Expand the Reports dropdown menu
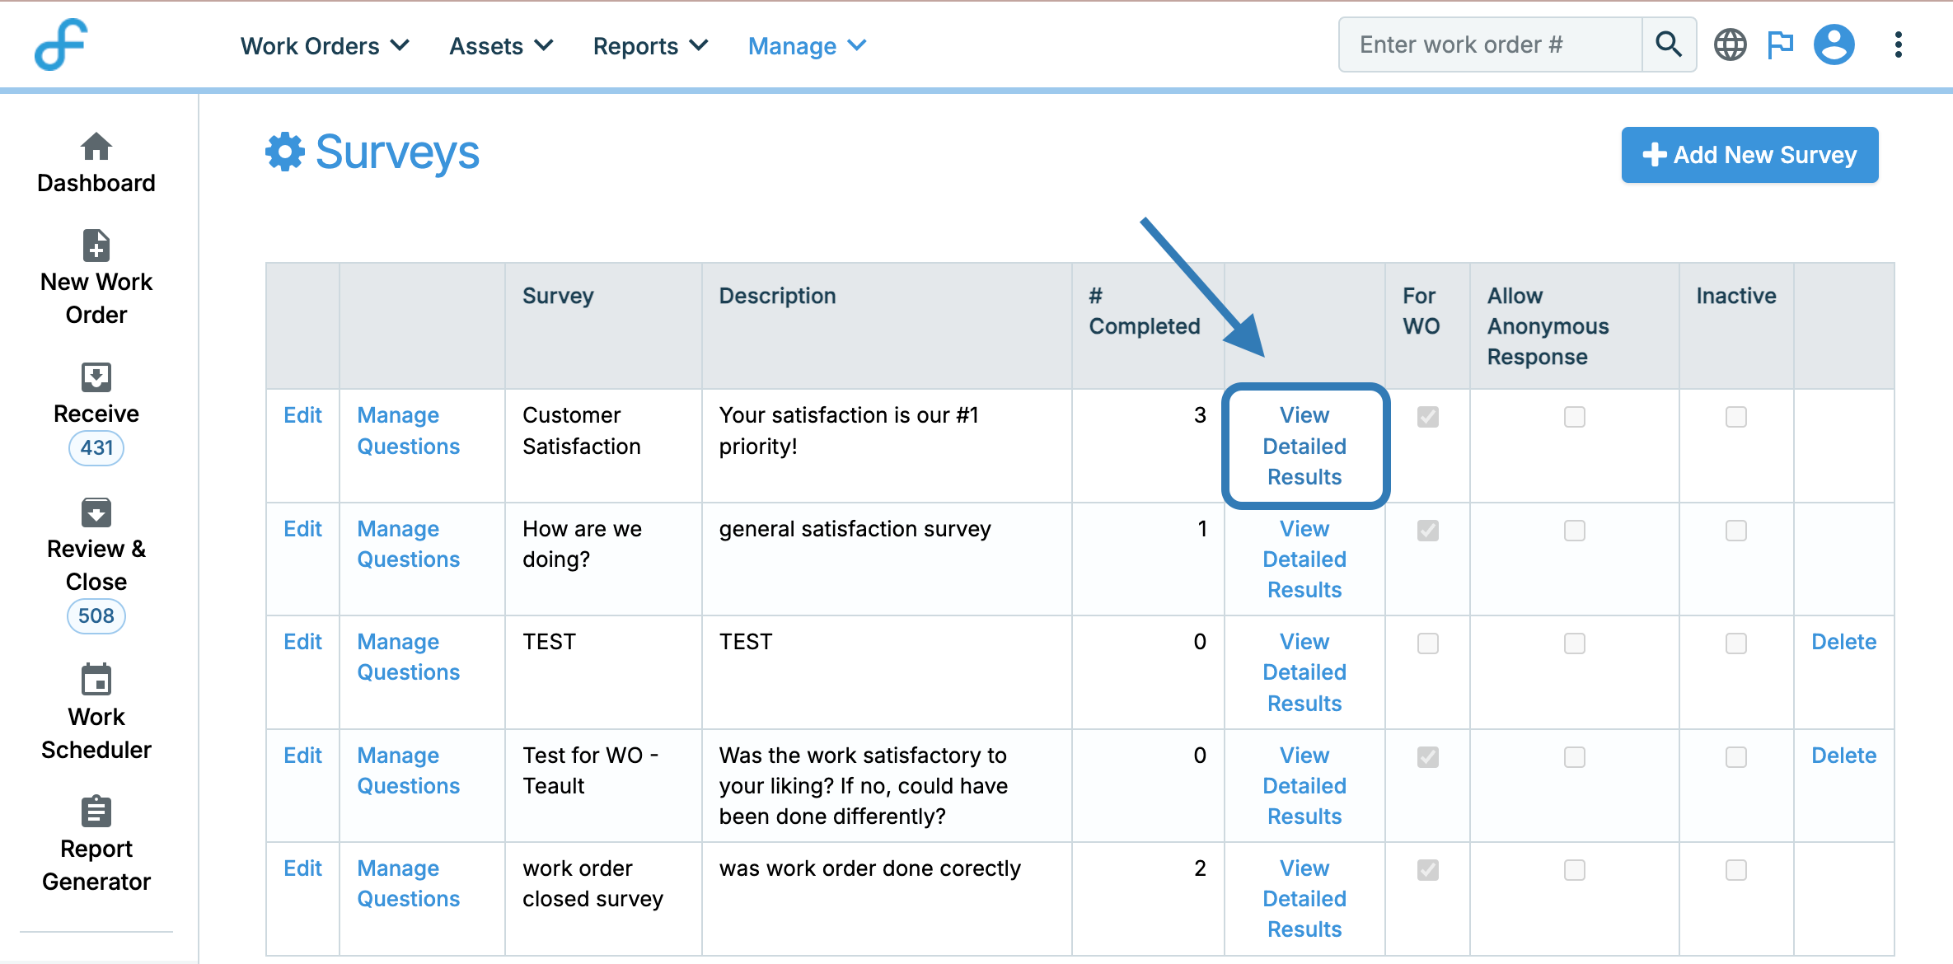 pyautogui.click(x=650, y=46)
